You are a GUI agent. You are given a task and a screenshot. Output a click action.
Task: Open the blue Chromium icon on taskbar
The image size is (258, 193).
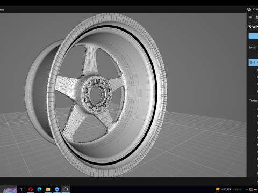57,189
